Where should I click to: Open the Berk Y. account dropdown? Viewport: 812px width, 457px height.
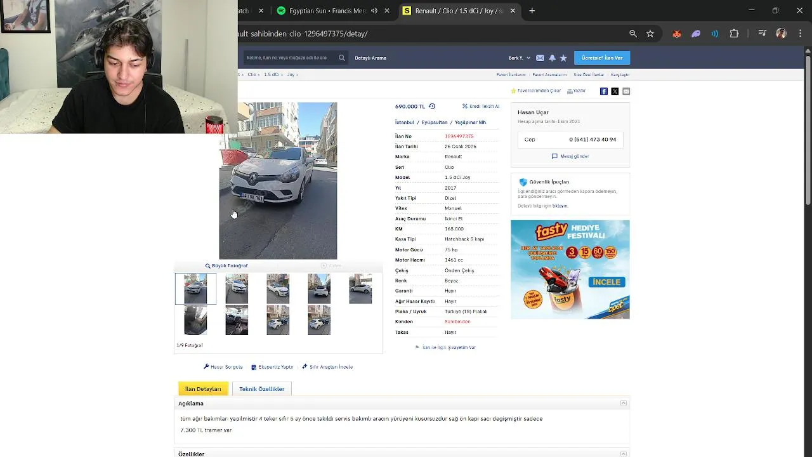(520, 58)
